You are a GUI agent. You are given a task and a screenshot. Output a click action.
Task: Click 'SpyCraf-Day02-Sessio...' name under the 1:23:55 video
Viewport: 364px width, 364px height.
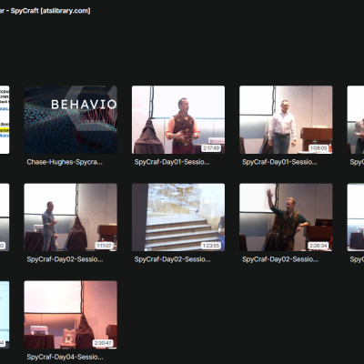click(172, 259)
